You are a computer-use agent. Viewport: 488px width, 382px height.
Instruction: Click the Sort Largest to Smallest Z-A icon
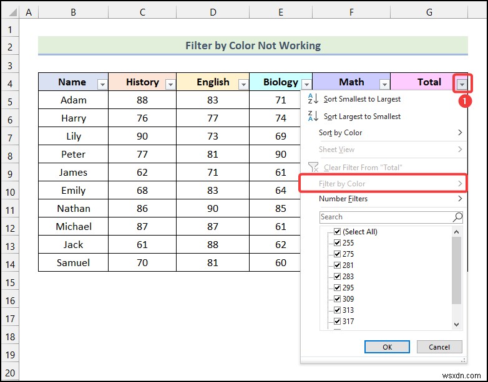(x=313, y=117)
